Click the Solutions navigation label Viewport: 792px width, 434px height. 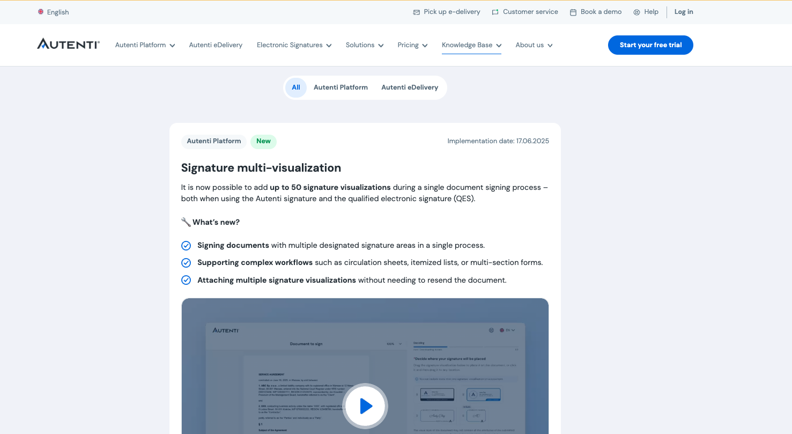pyautogui.click(x=360, y=45)
